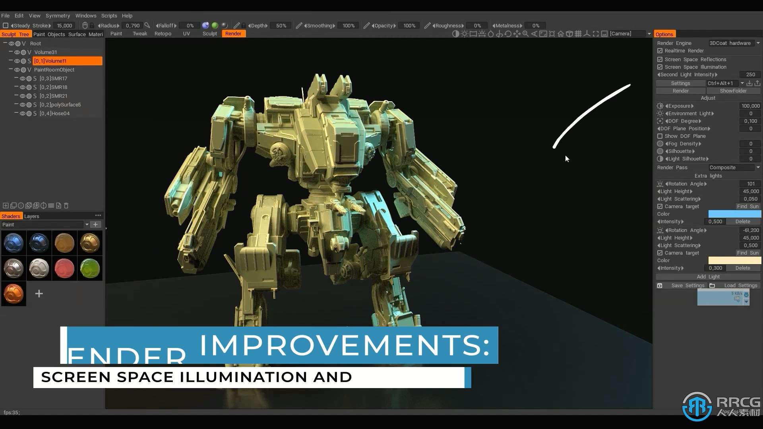Screen dimensions: 763x429
Task: Collapse the PaintRoomObject tree node
Action: [11, 70]
